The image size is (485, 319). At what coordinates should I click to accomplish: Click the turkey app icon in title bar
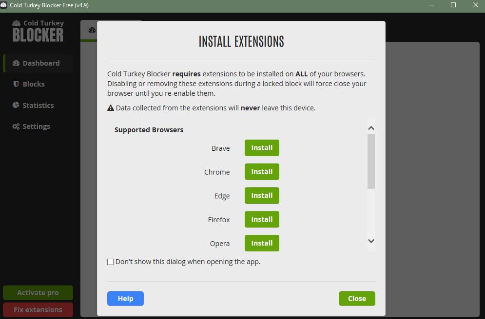[x=5, y=5]
